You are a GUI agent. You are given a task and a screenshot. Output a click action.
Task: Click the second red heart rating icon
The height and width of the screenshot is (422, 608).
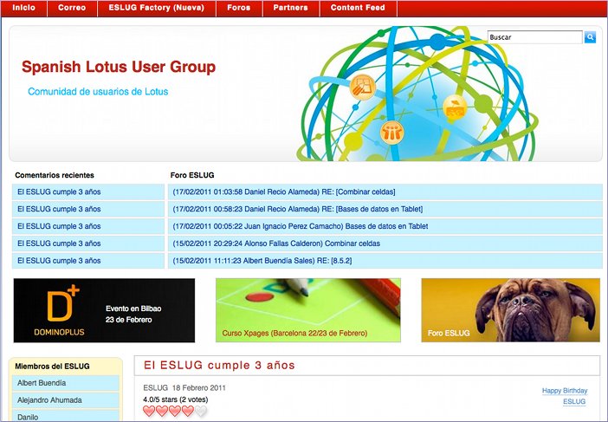coord(162,411)
